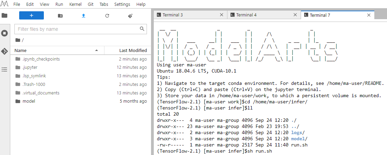Select the .Trash-1000 folder
387x155 pixels.
click(x=81, y=84)
